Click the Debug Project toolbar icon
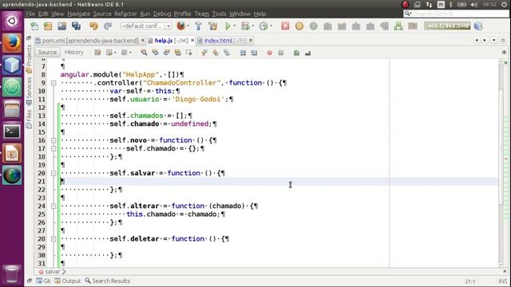Viewport: 511px width, 287px height. 245,26
